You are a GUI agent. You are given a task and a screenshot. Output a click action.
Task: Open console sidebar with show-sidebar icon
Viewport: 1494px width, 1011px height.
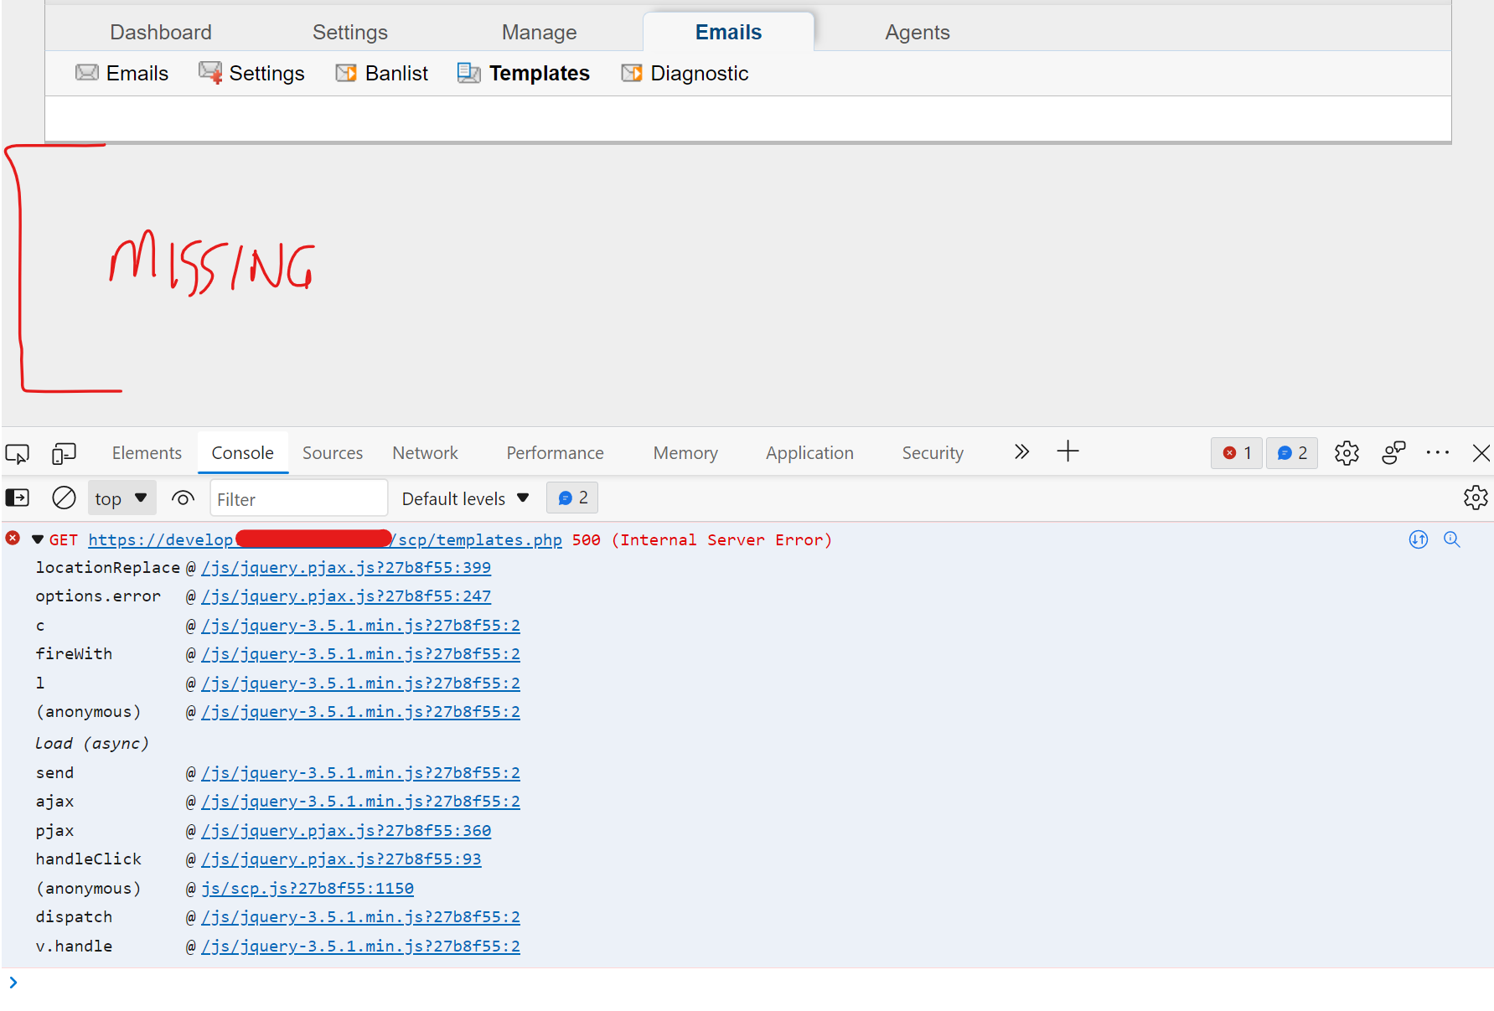click(17, 497)
